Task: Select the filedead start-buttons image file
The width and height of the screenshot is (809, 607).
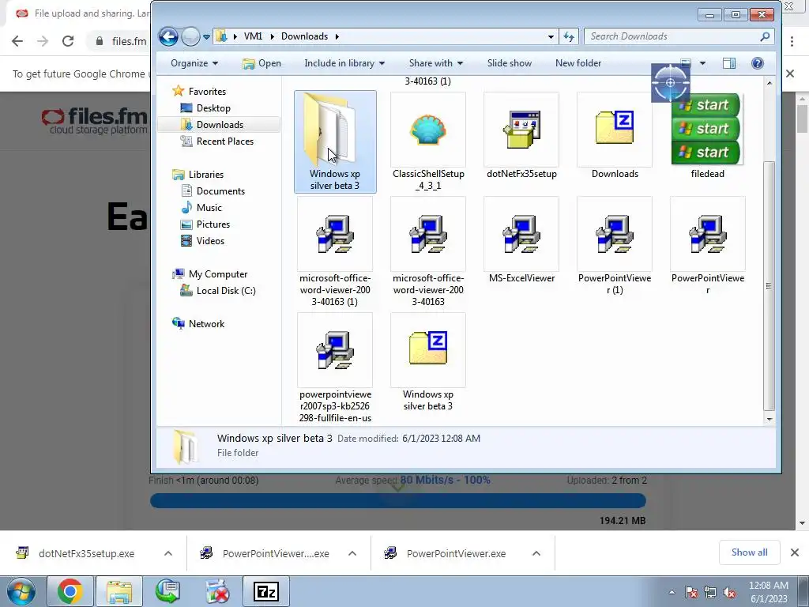Action: pyautogui.click(x=707, y=136)
